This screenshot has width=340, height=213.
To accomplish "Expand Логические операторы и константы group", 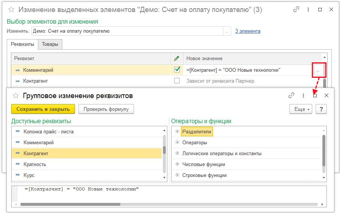I will [x=177, y=153].
